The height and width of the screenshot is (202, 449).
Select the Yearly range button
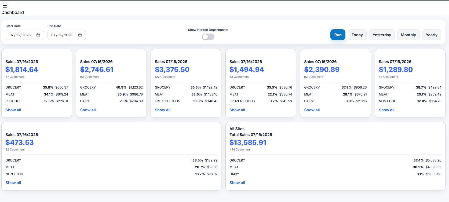coord(432,35)
